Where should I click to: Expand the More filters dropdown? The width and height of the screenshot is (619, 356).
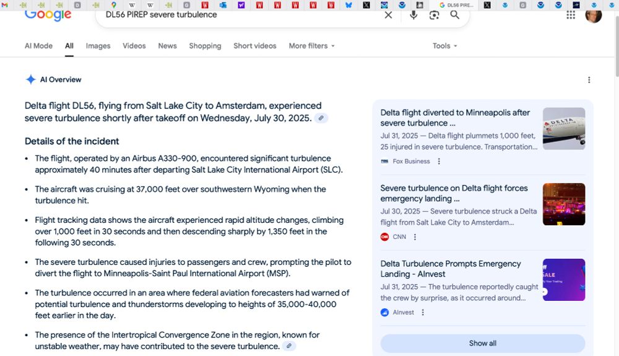[311, 46]
